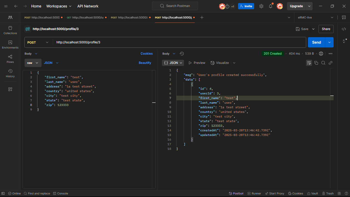Open the Flows sidebar panel
The image size is (350, 197).
coord(10,59)
